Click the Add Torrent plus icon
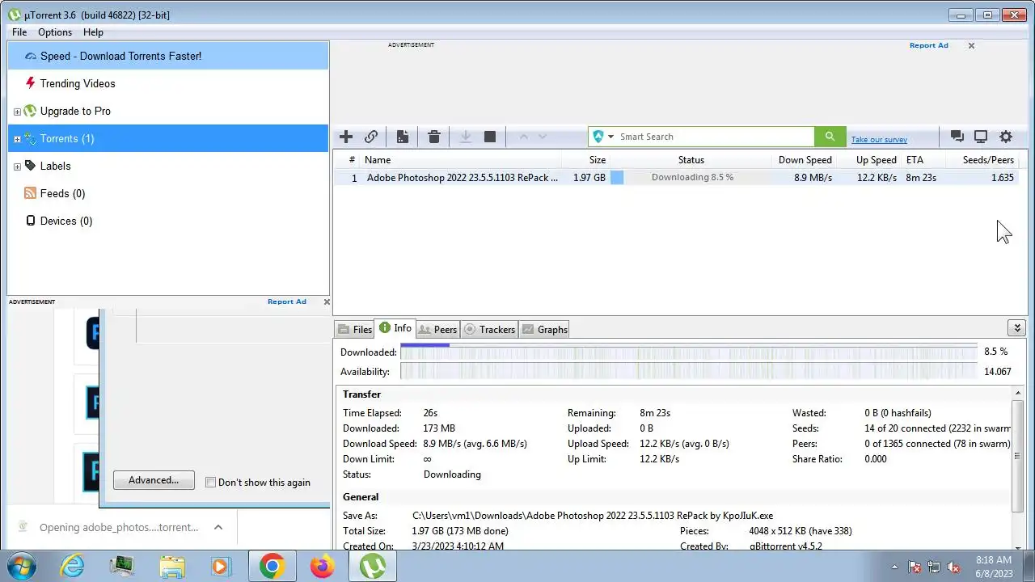1035x582 pixels. [x=346, y=137]
